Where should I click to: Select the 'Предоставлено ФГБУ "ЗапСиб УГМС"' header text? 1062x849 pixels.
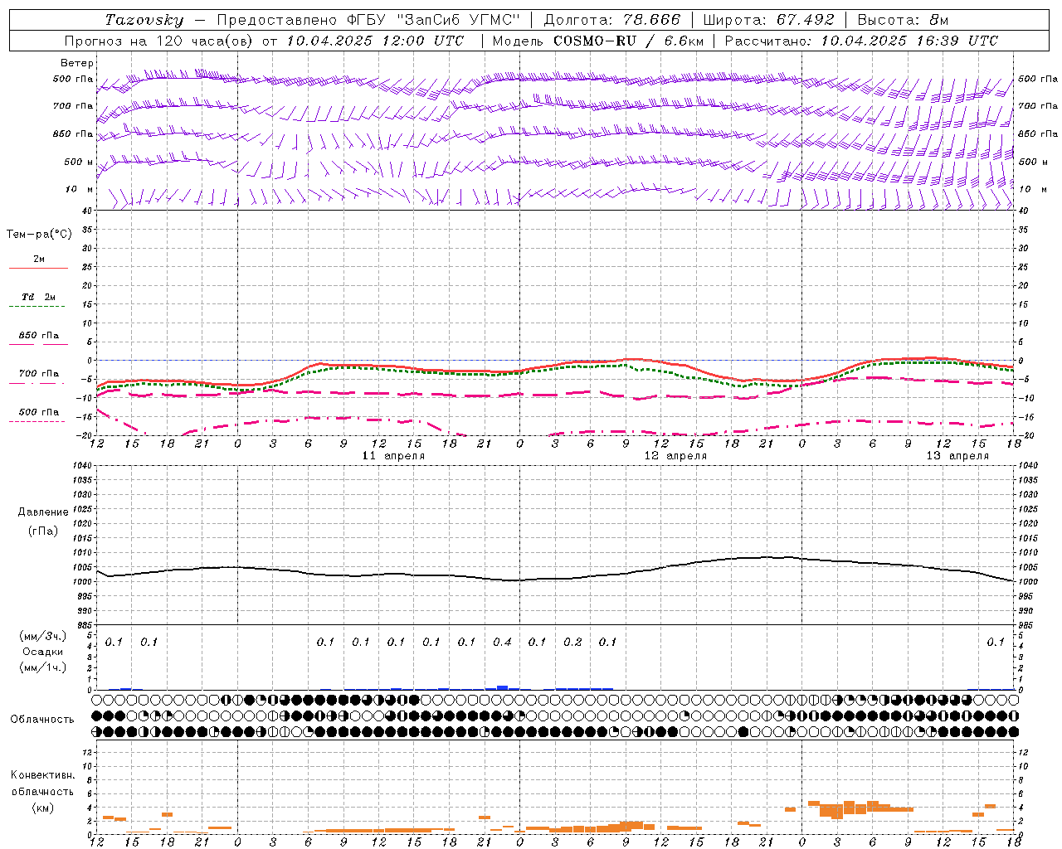[369, 20]
